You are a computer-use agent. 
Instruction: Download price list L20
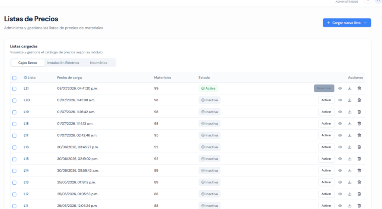click(x=350, y=100)
